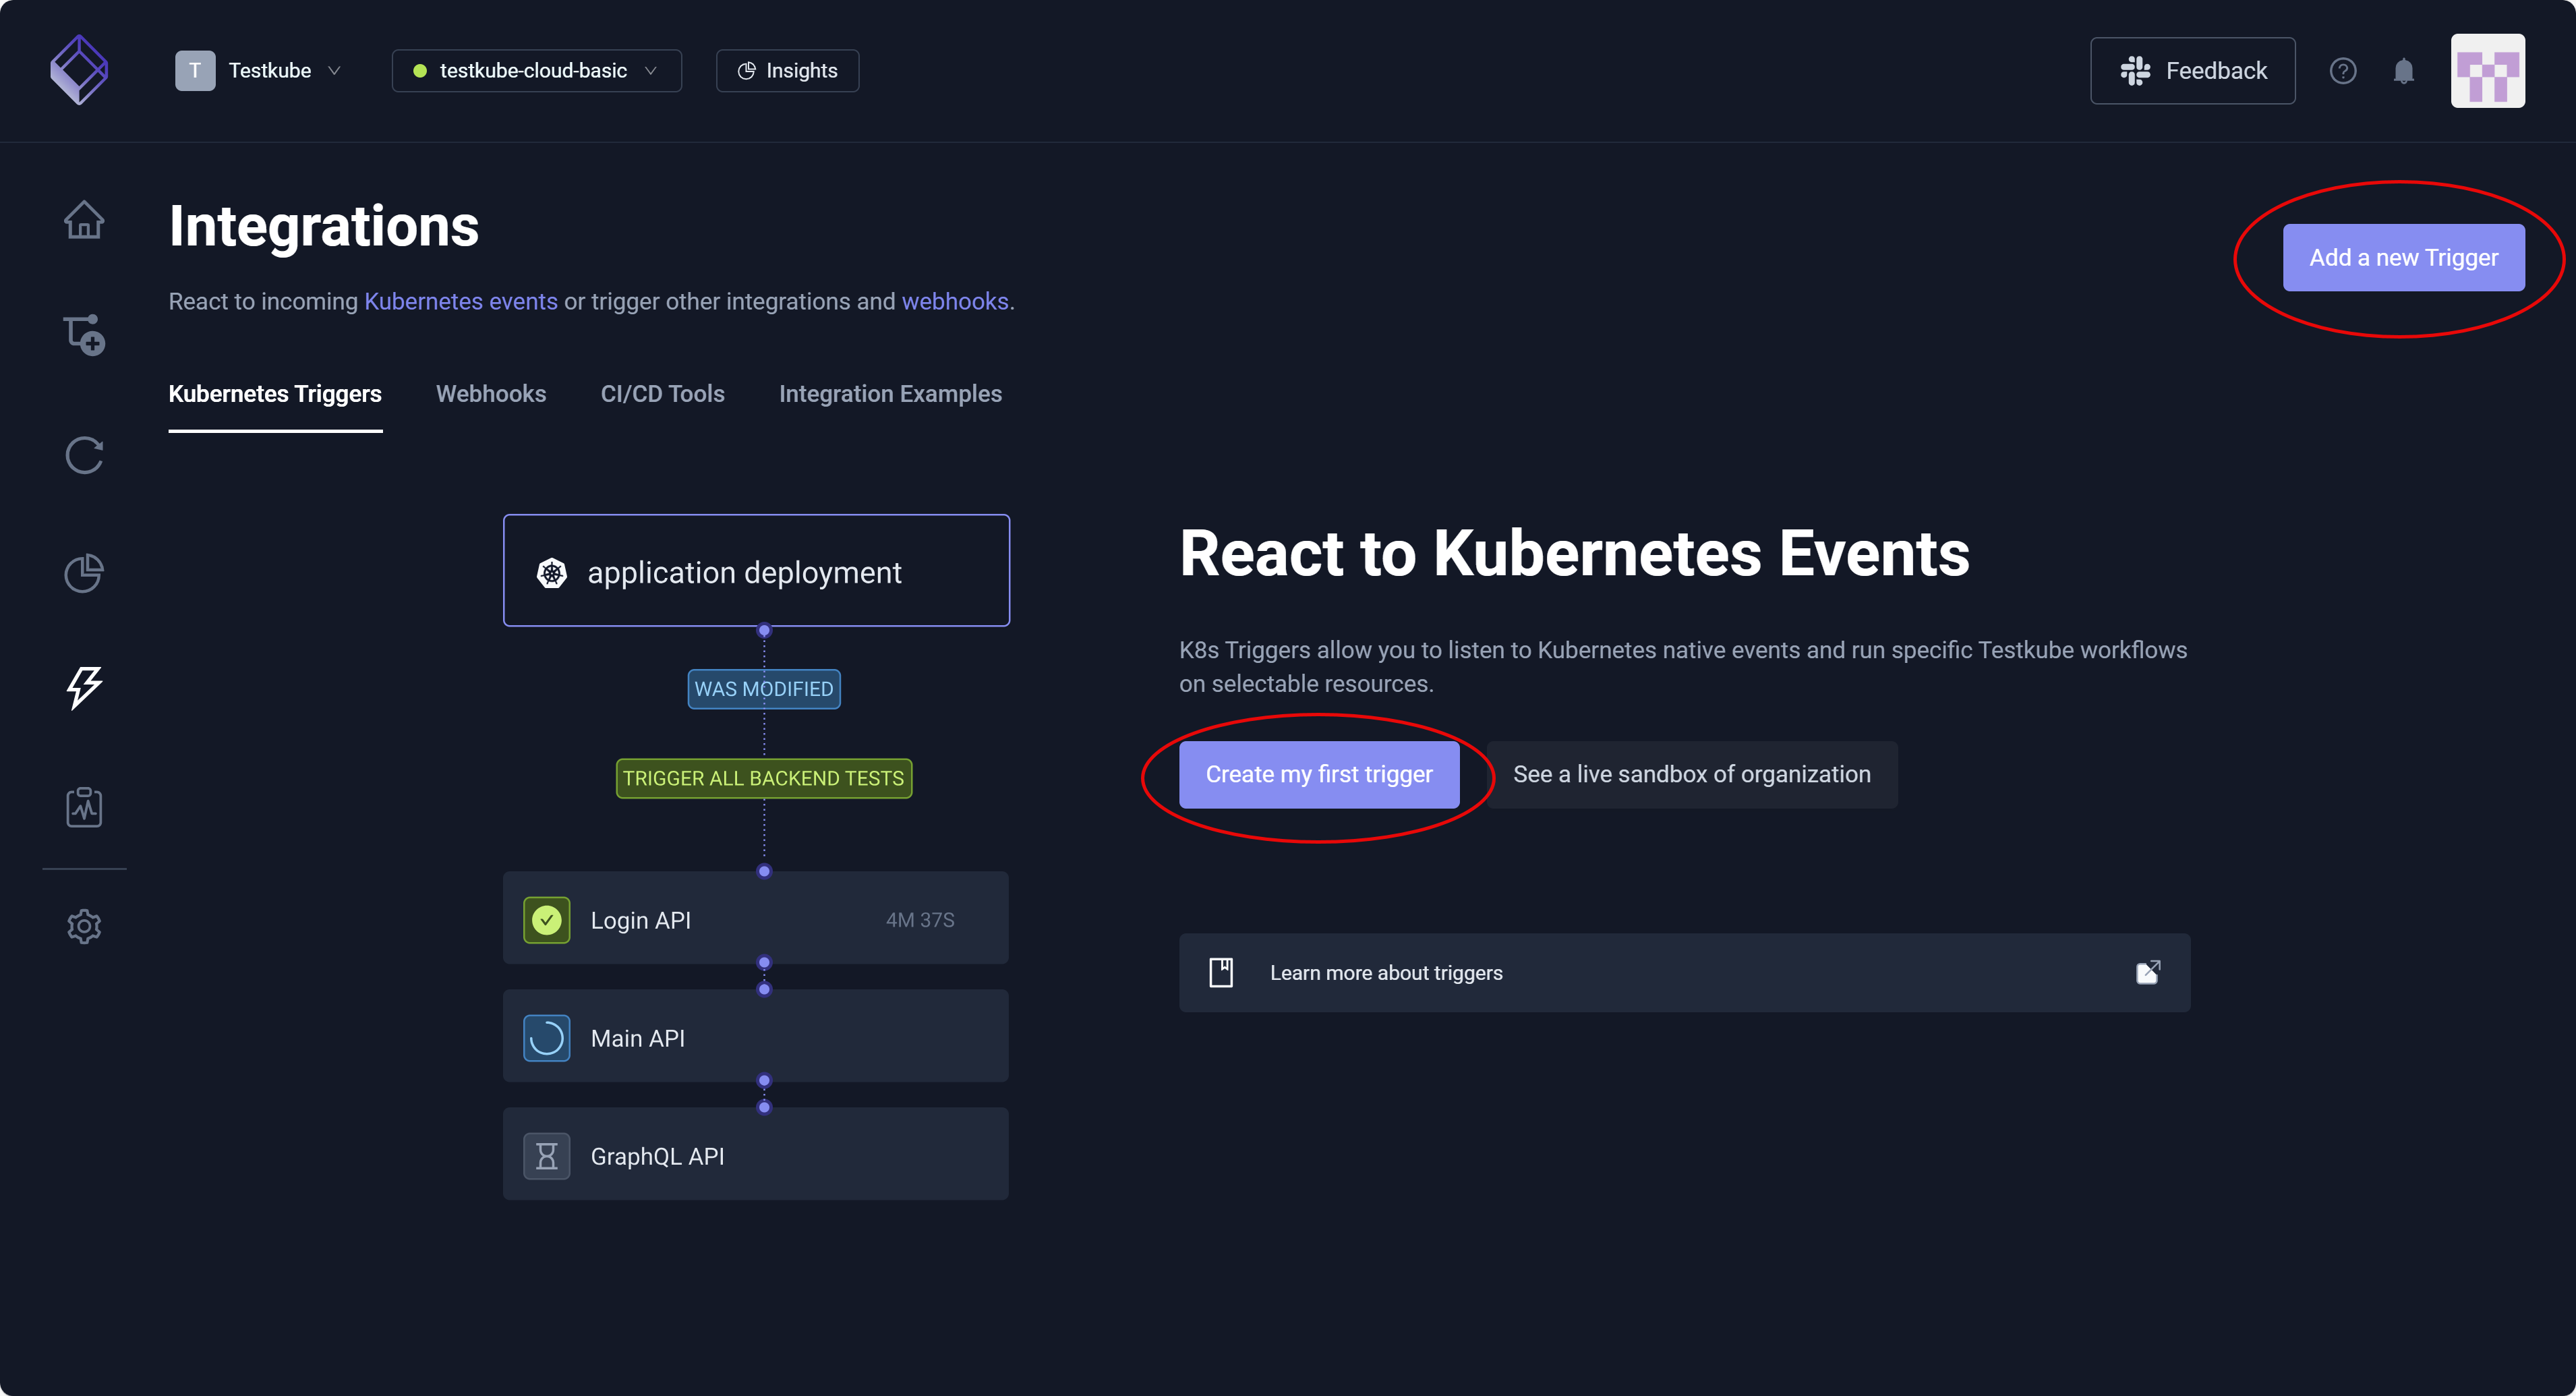
Task: Click the green environment status dot
Action: [420, 71]
